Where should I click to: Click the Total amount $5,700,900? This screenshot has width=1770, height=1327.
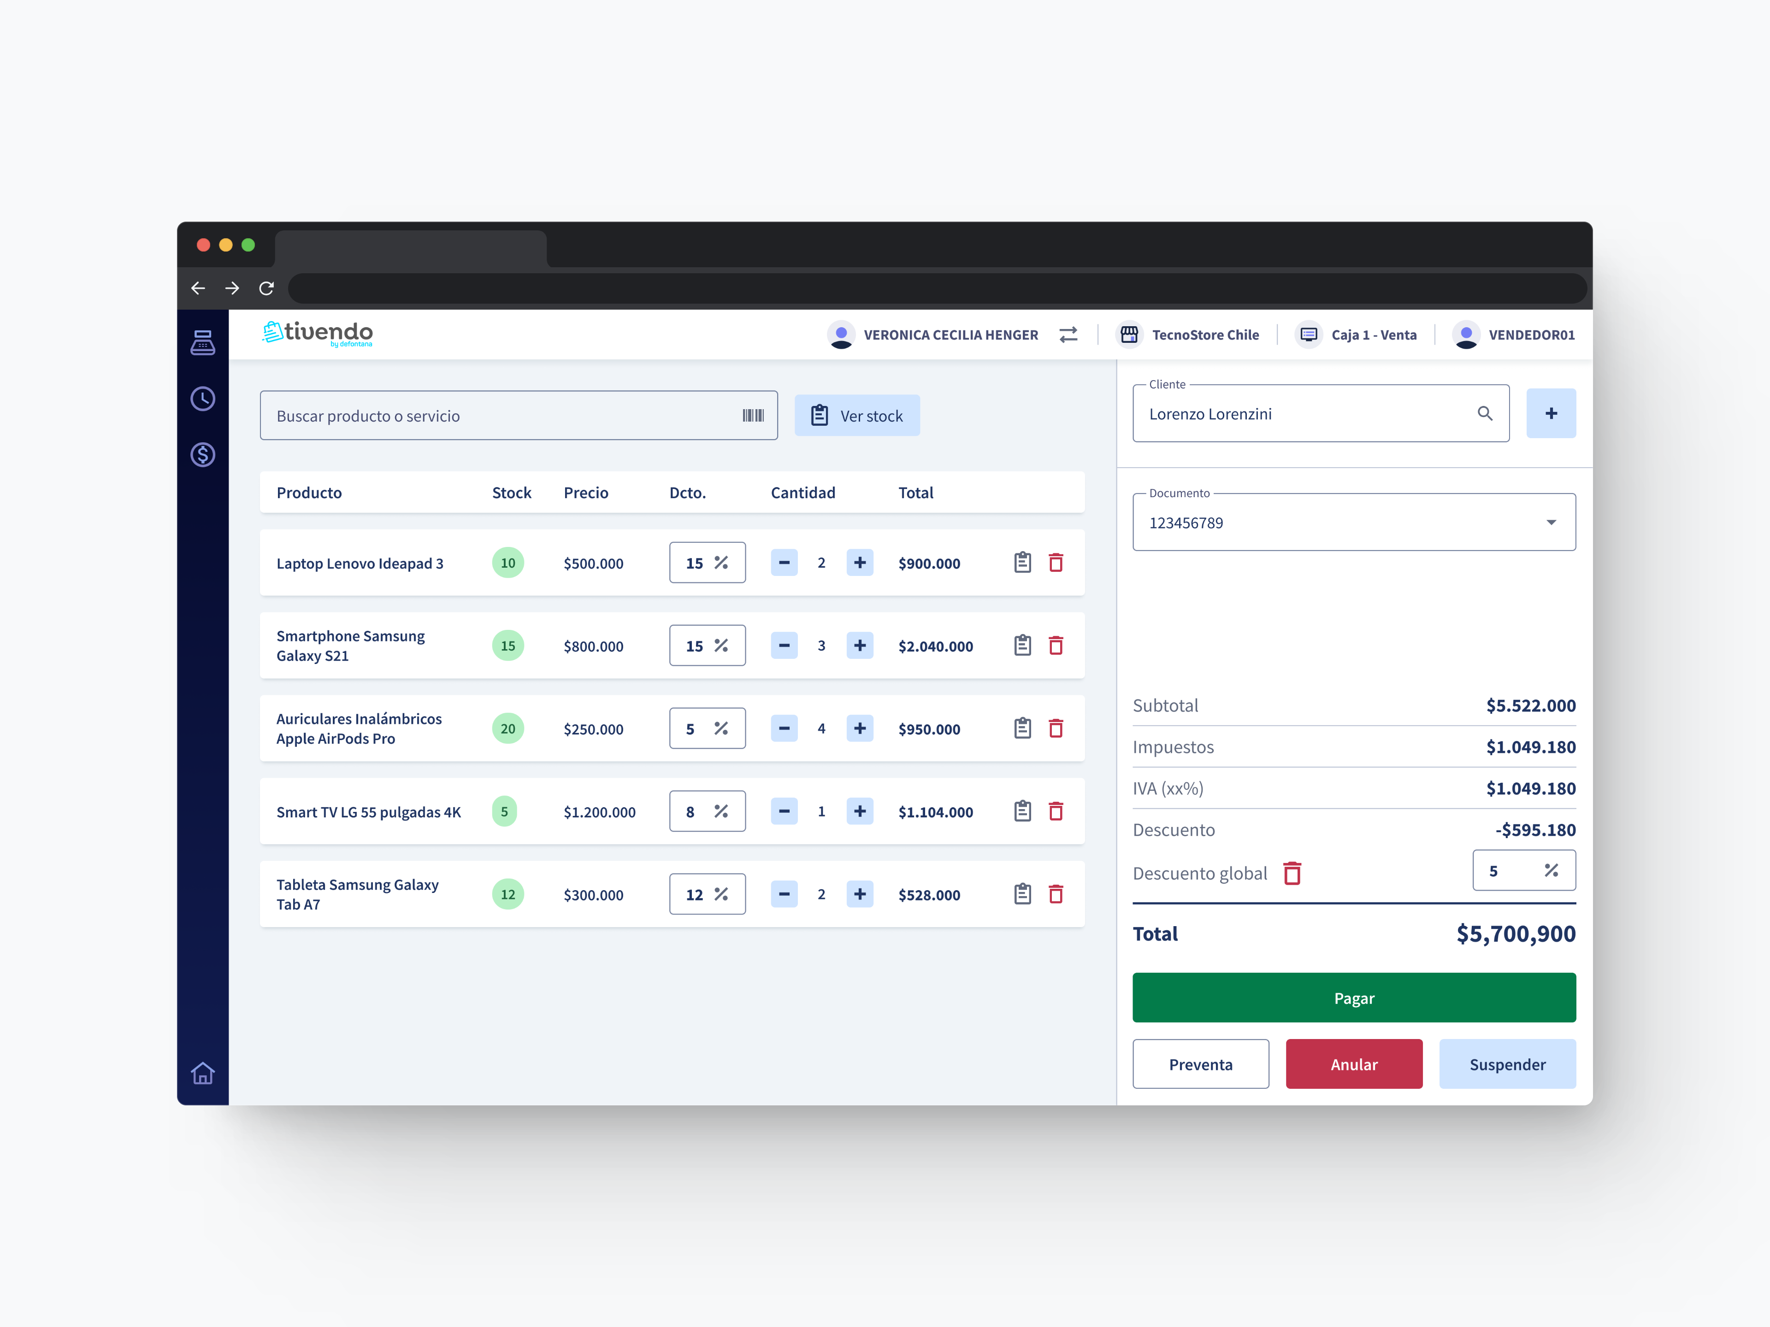(x=1516, y=934)
